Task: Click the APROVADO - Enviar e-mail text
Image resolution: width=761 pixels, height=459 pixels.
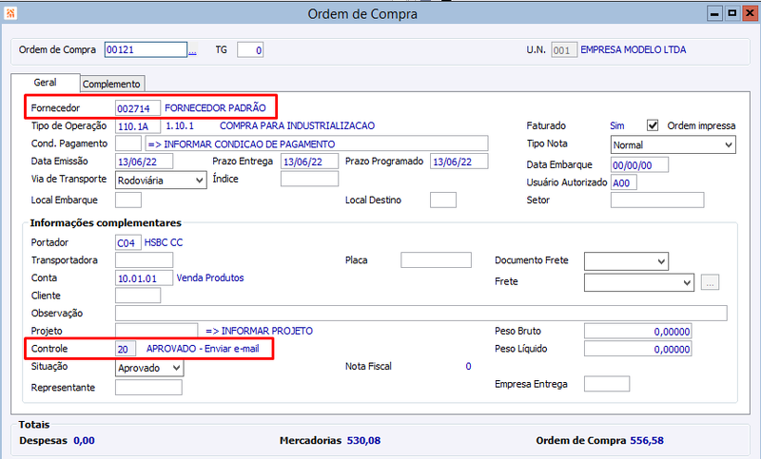Action: [203, 349]
